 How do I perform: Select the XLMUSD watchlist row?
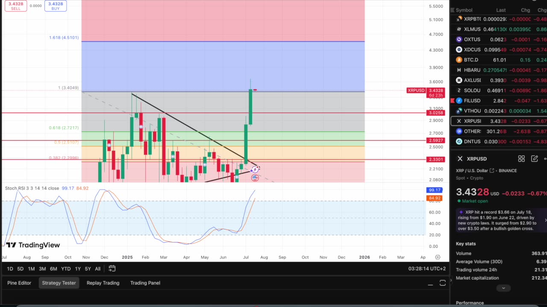pos(499,29)
